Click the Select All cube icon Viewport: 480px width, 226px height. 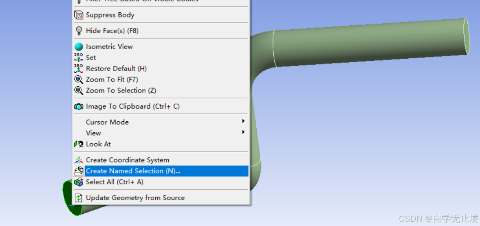tap(79, 182)
